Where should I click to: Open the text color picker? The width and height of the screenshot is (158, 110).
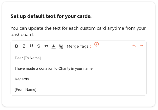pos(54,46)
